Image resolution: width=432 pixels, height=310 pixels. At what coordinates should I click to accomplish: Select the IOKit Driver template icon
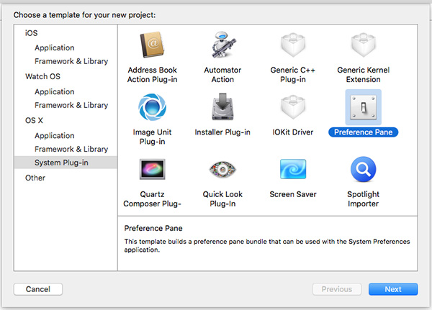[293, 107]
